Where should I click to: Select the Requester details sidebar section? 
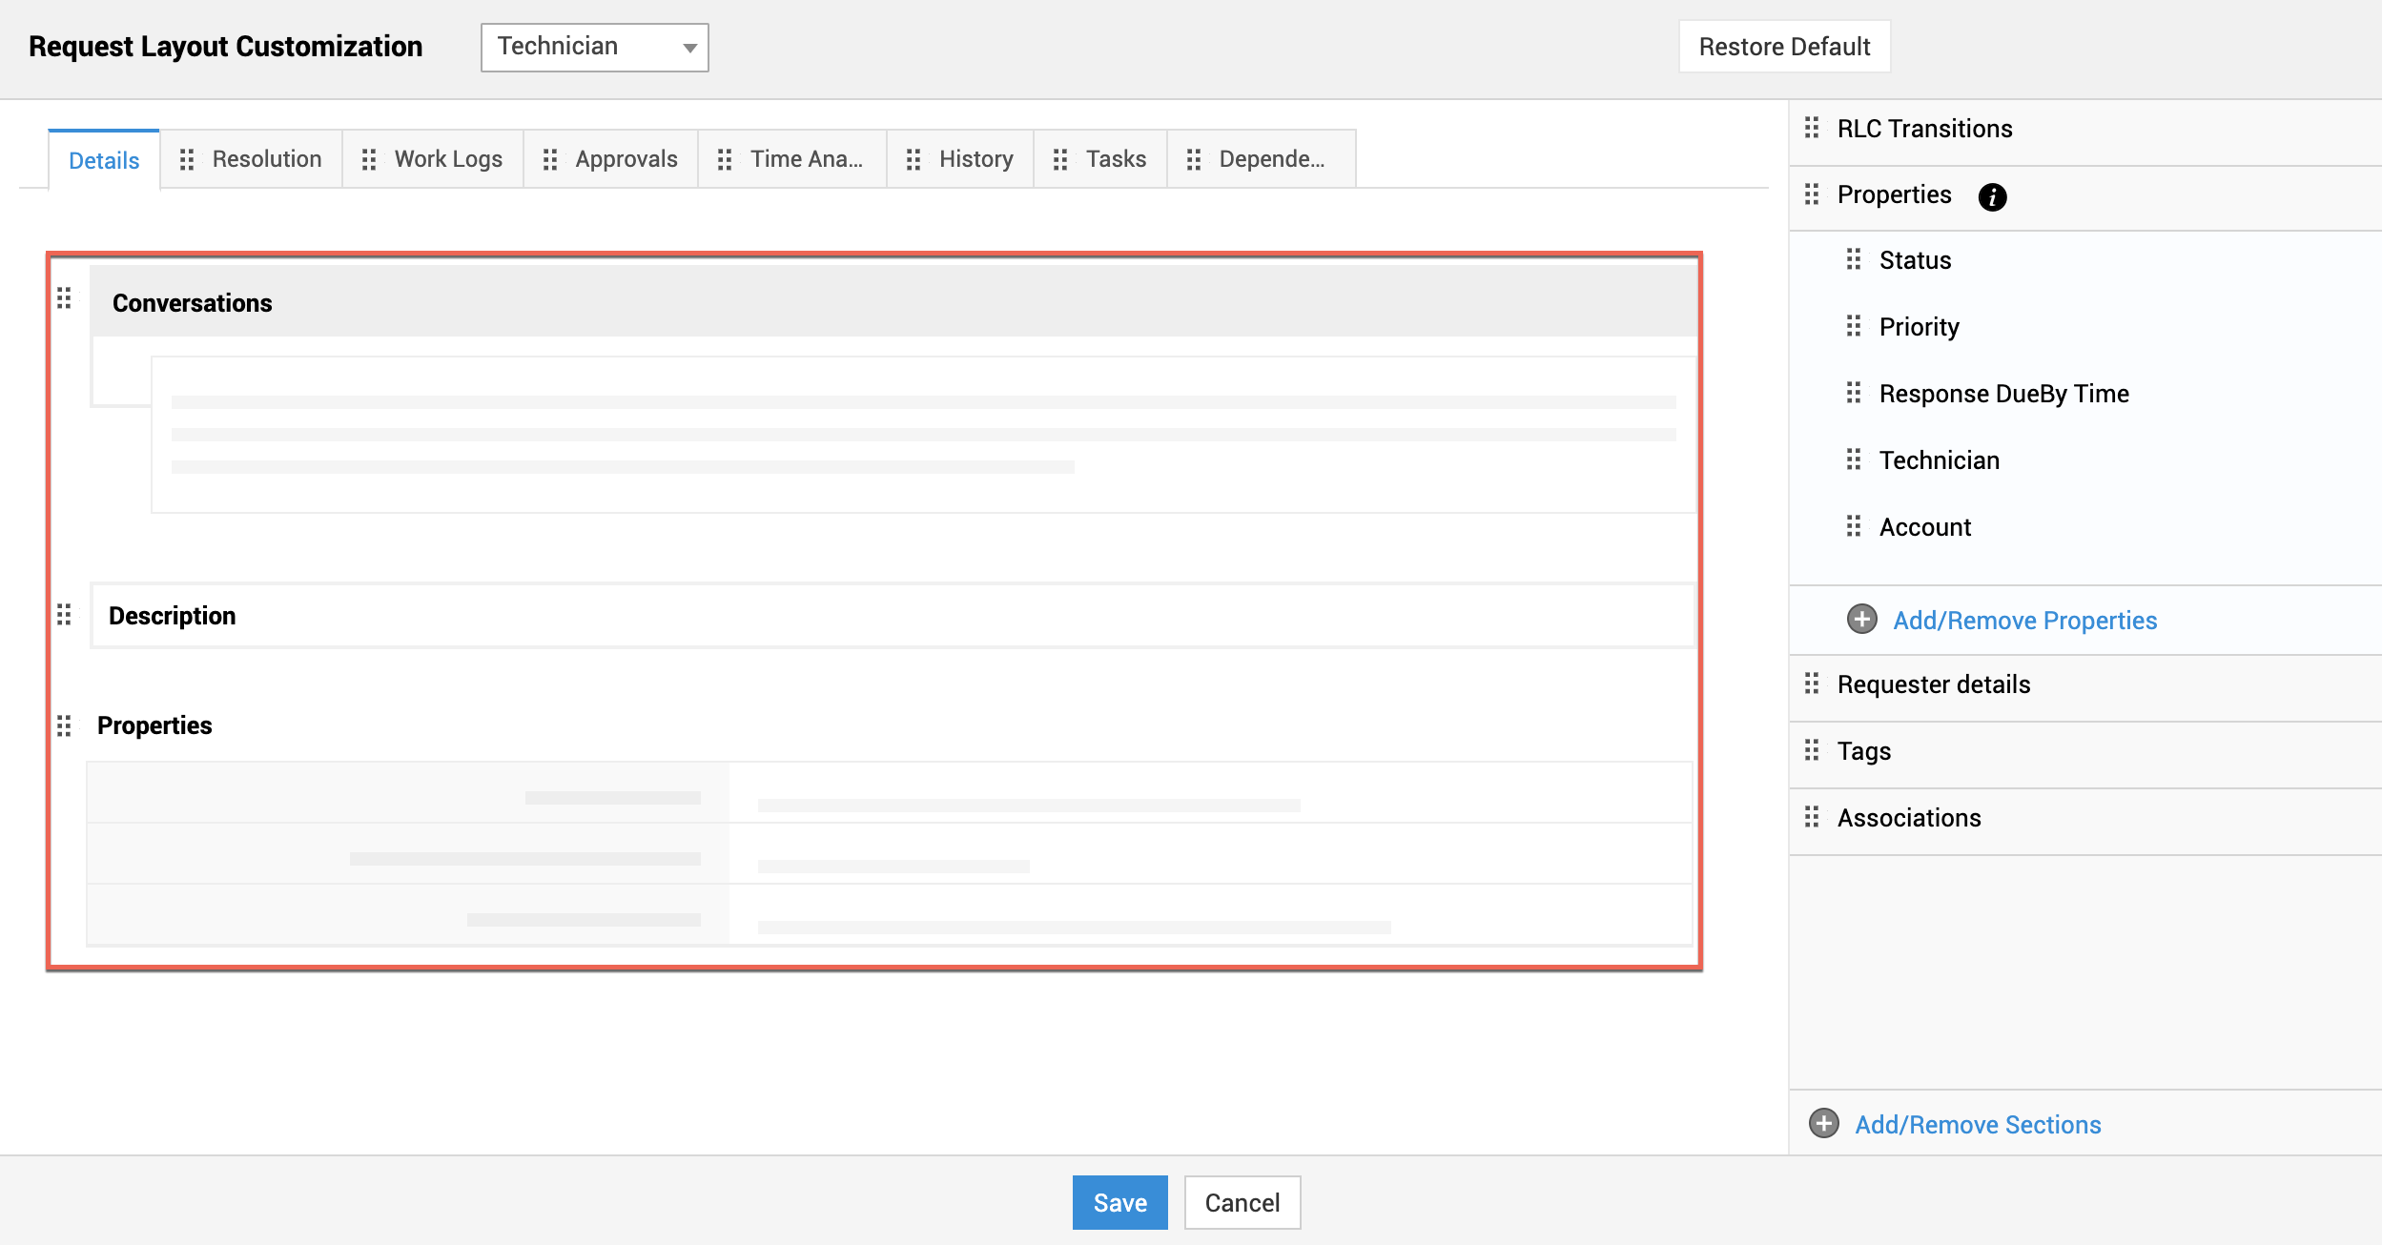(1933, 684)
